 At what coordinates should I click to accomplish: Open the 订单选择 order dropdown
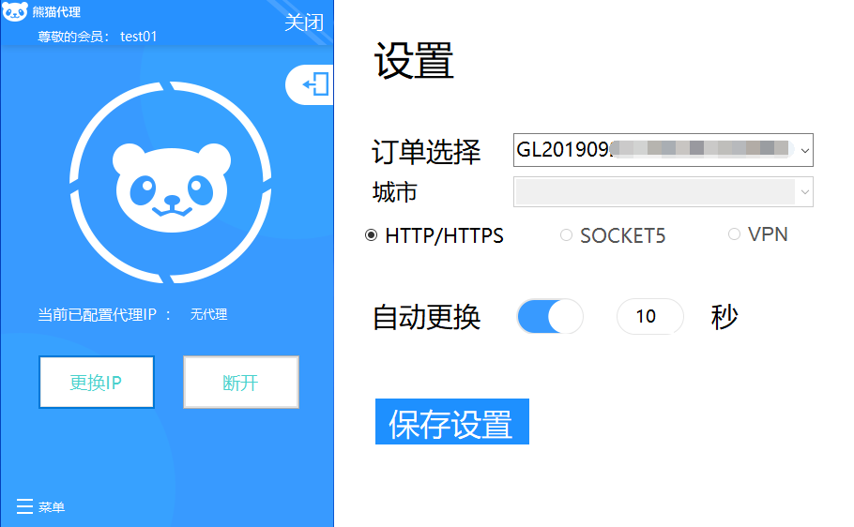663,150
